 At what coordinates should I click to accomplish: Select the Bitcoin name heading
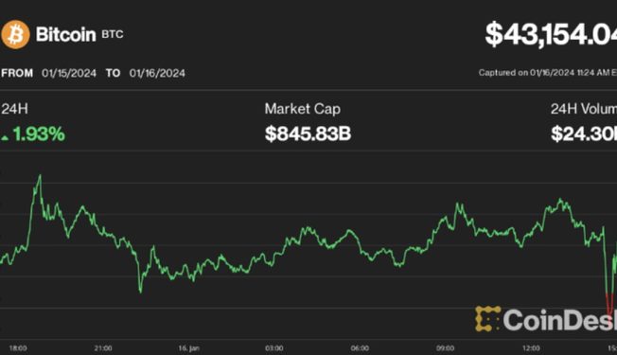point(65,34)
